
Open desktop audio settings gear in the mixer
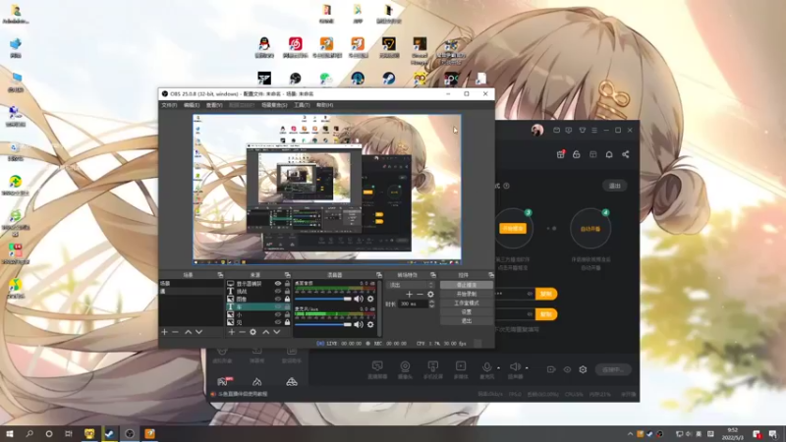pos(370,299)
